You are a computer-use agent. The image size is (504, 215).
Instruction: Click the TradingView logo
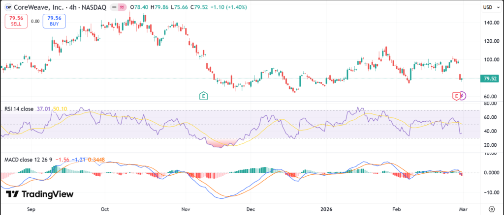tap(39, 194)
